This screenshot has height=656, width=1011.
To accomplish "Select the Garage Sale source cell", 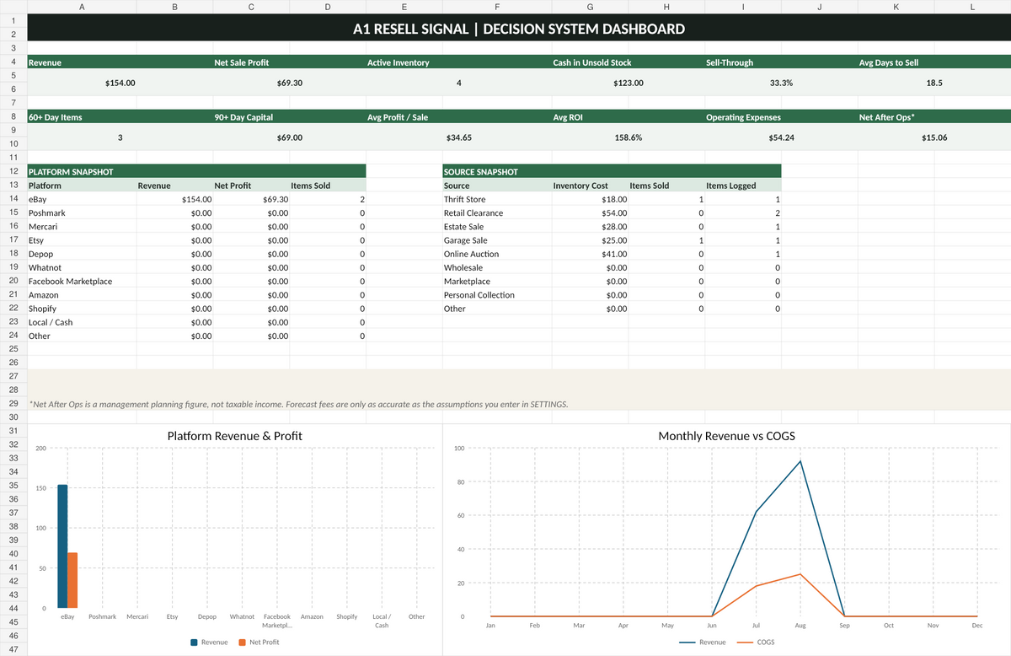I will [x=496, y=240].
